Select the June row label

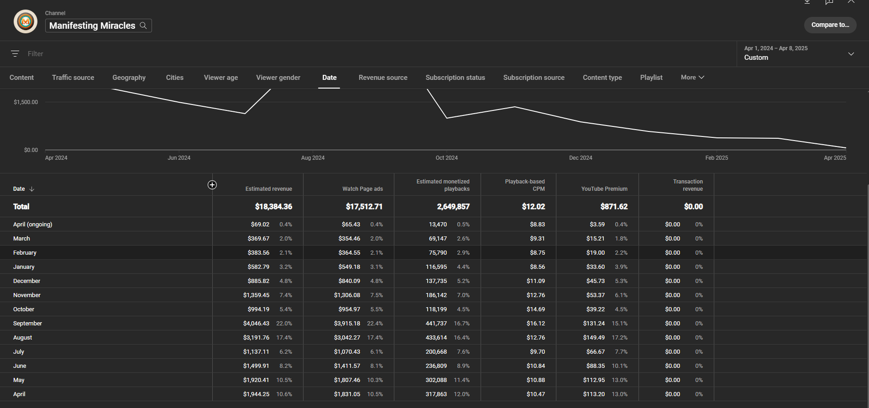point(20,366)
